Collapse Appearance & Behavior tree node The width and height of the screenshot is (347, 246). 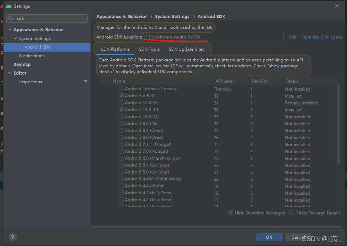coord(10,29)
